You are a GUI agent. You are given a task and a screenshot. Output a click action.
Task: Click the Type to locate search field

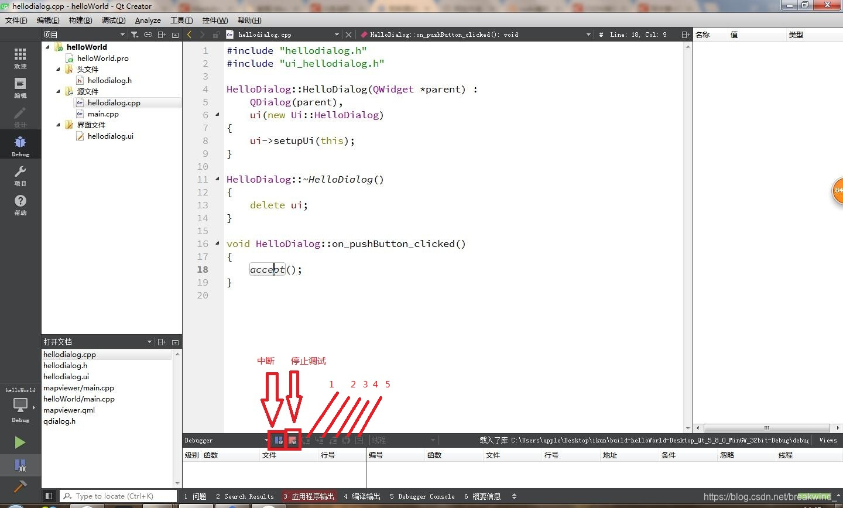pyautogui.click(x=118, y=496)
